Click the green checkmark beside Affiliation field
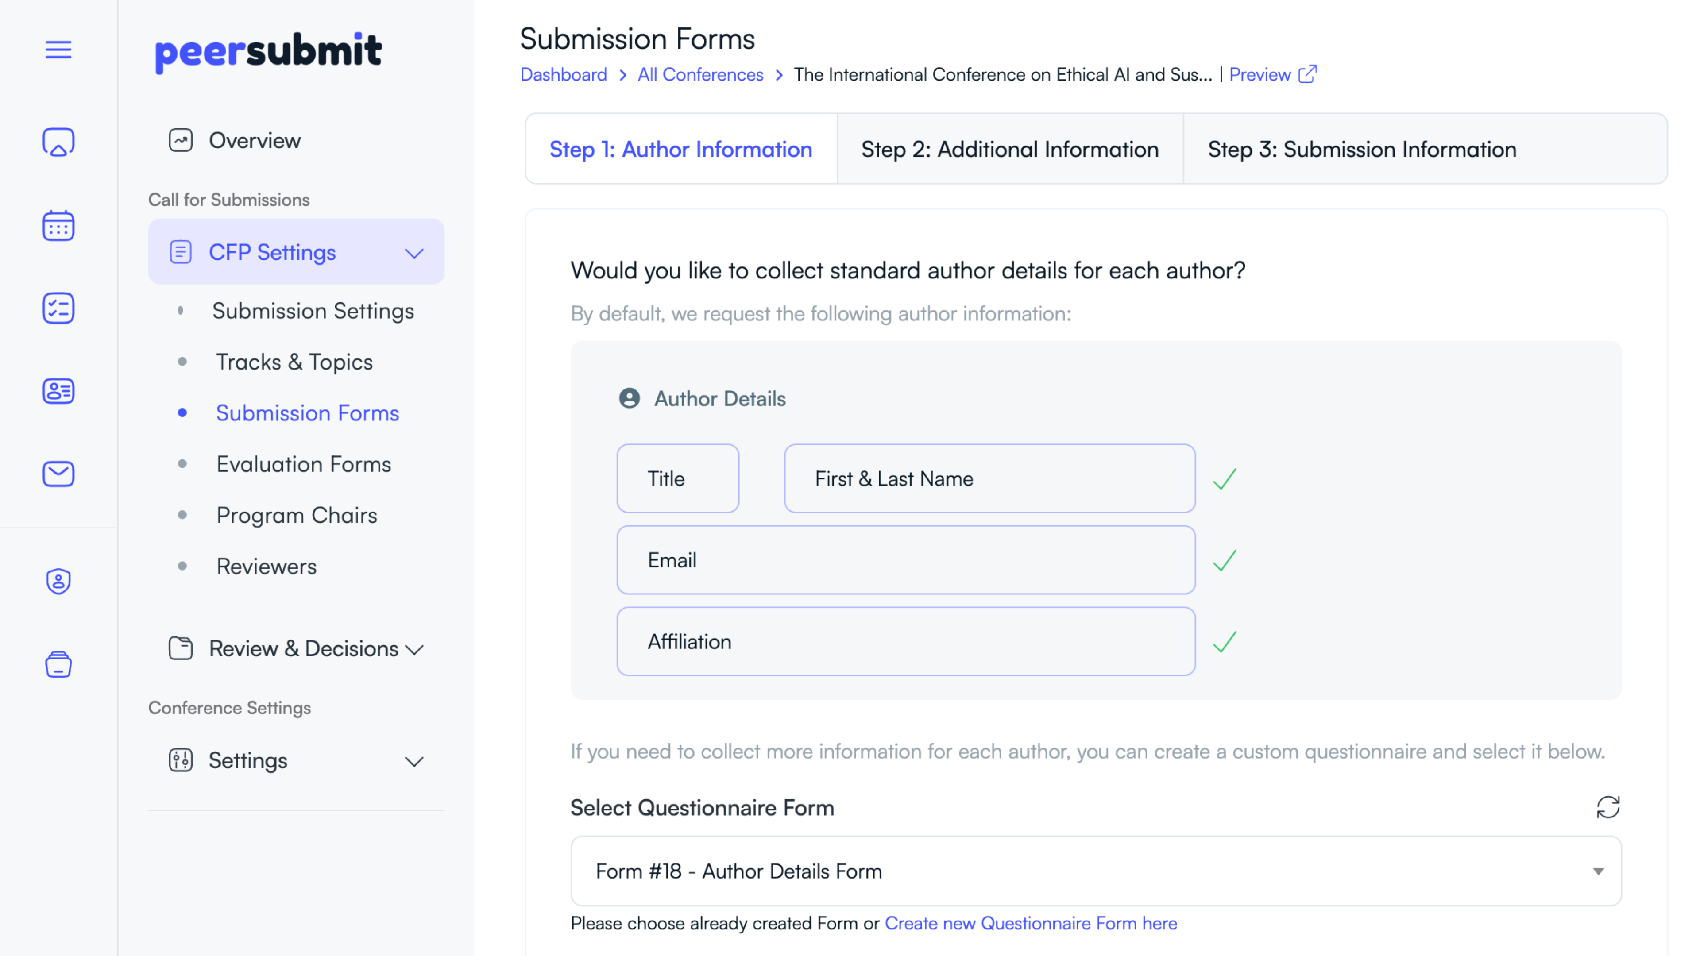This screenshot has height=956, width=1700. click(1224, 642)
